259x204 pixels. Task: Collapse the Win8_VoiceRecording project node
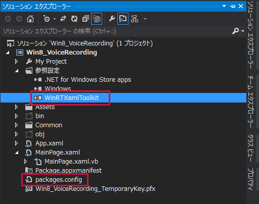(8, 53)
